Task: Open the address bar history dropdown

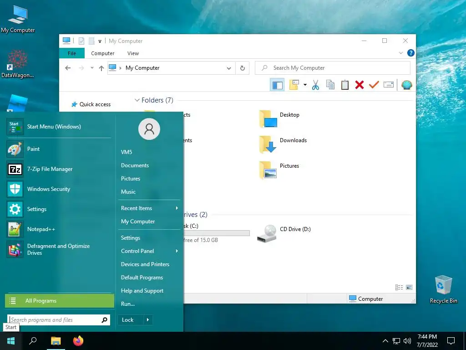Action: click(x=229, y=68)
